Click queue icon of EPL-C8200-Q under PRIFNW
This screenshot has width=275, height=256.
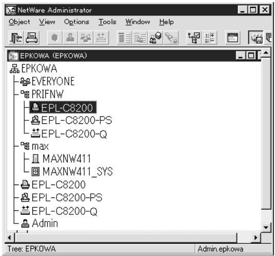coord(35,133)
